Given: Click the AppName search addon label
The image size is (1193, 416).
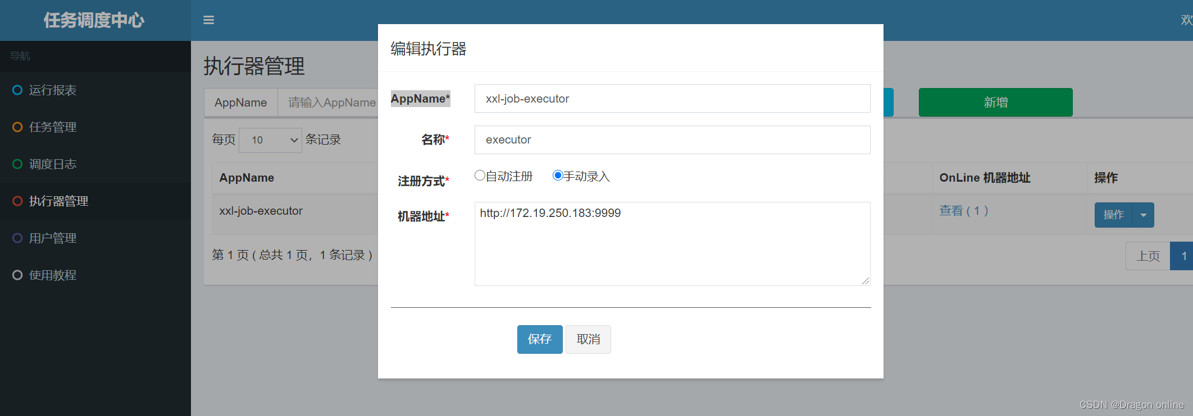Looking at the screenshot, I should click(240, 103).
